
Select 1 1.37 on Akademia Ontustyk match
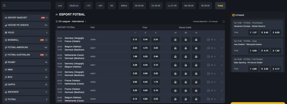click(x=253, y=33)
